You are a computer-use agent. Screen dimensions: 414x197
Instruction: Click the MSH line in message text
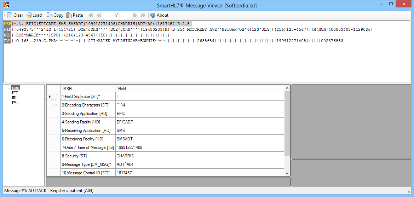point(98,23)
